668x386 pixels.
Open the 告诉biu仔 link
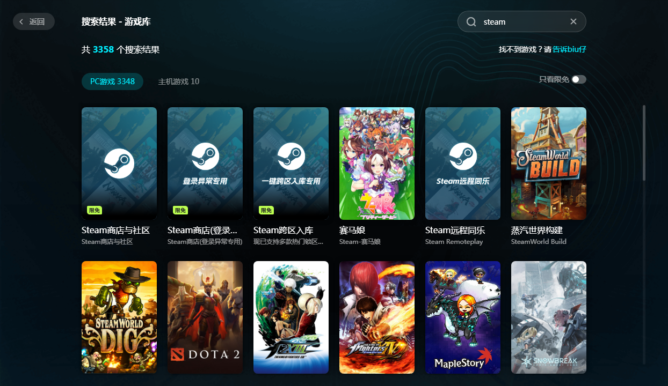(x=570, y=49)
